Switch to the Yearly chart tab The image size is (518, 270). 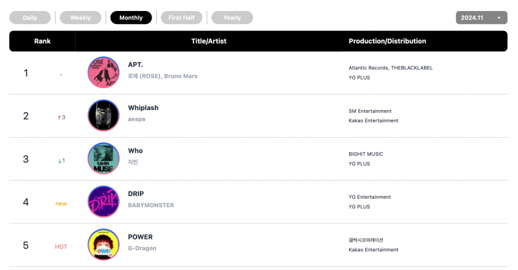pos(232,18)
